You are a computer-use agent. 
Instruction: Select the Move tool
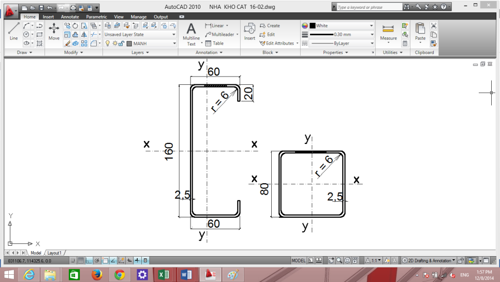pyautogui.click(x=54, y=31)
